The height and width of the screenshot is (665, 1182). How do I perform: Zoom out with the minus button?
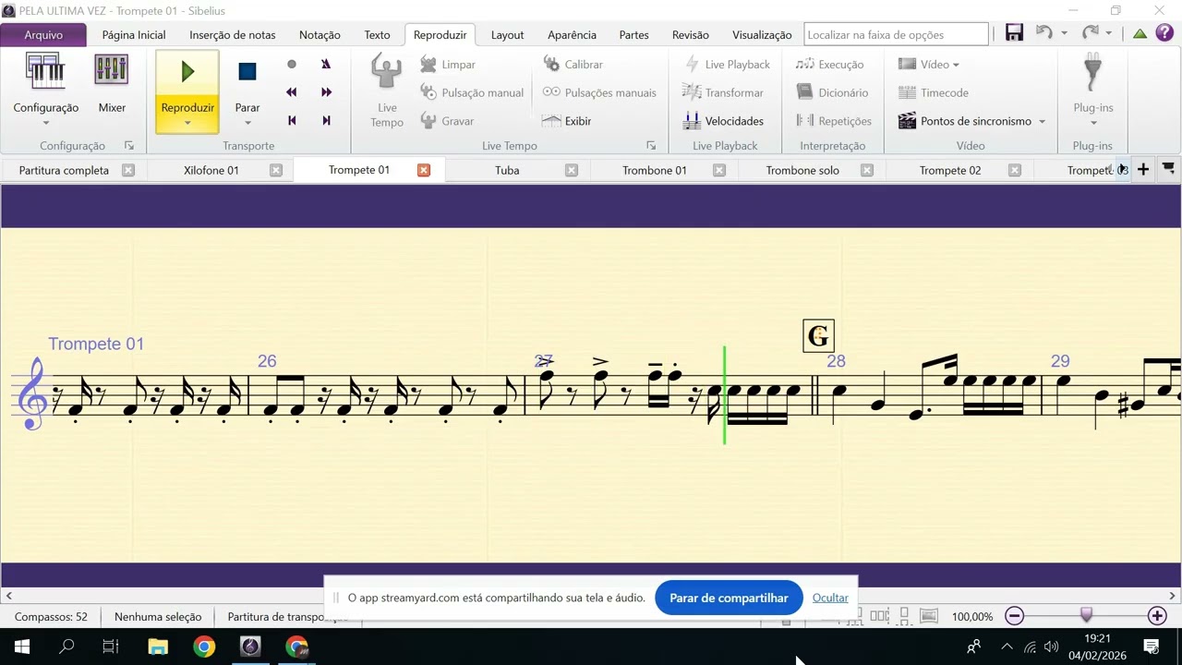pos(1014,616)
